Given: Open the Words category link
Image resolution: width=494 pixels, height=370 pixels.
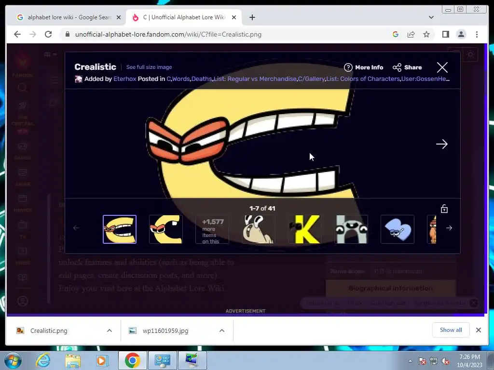Looking at the screenshot, I should pos(181,79).
